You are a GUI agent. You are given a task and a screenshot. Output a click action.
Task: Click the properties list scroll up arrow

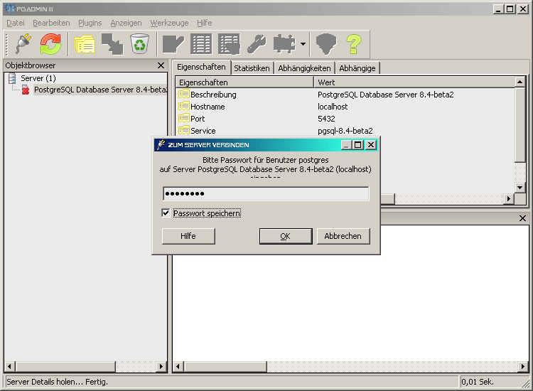tap(519, 82)
